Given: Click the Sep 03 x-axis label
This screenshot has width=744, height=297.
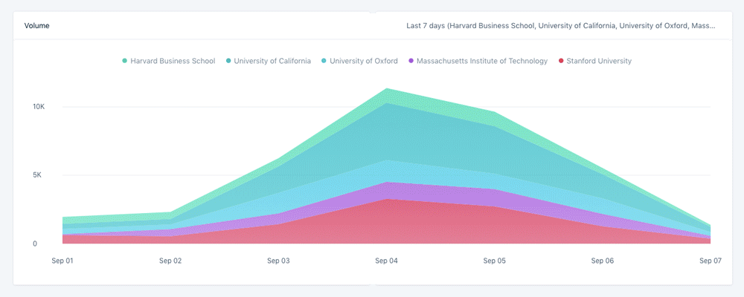Looking at the screenshot, I should [x=279, y=261].
